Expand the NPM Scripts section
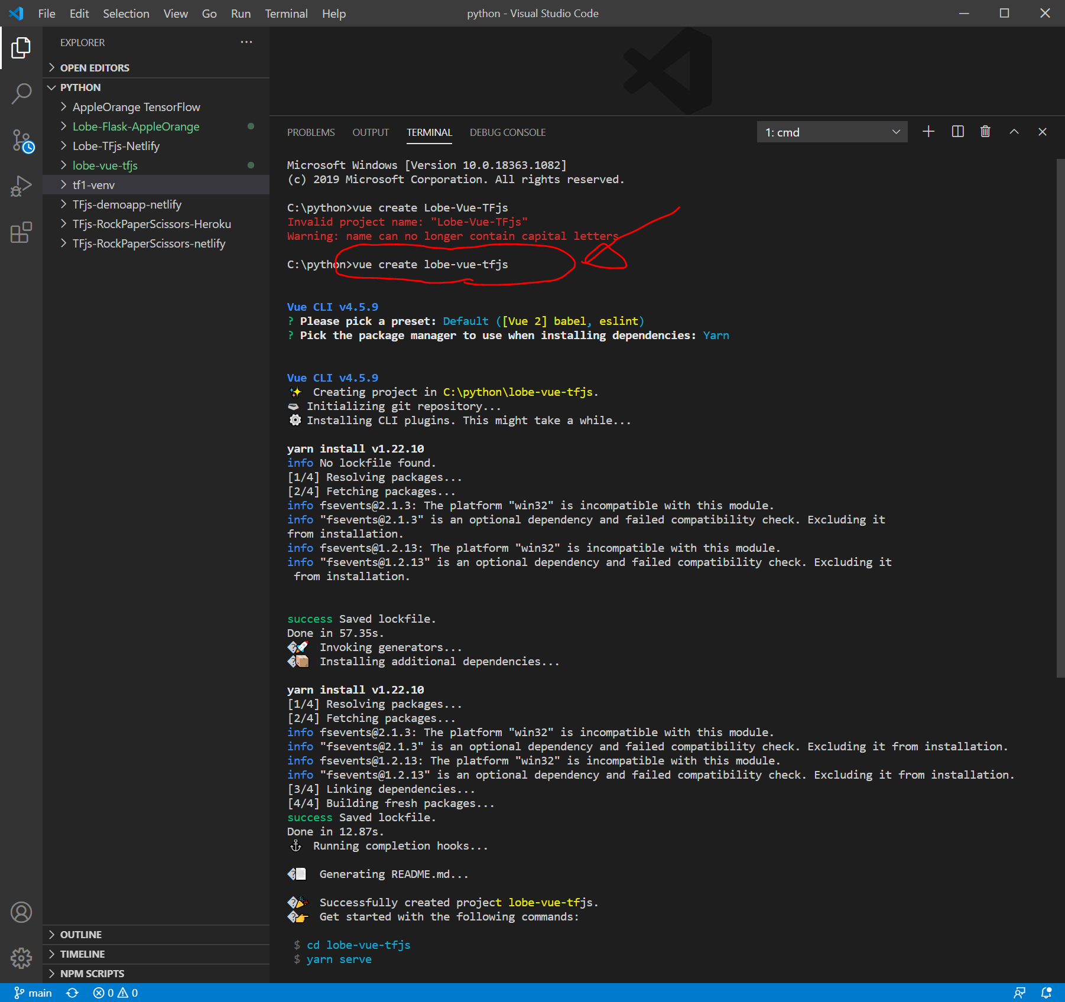 157,974
